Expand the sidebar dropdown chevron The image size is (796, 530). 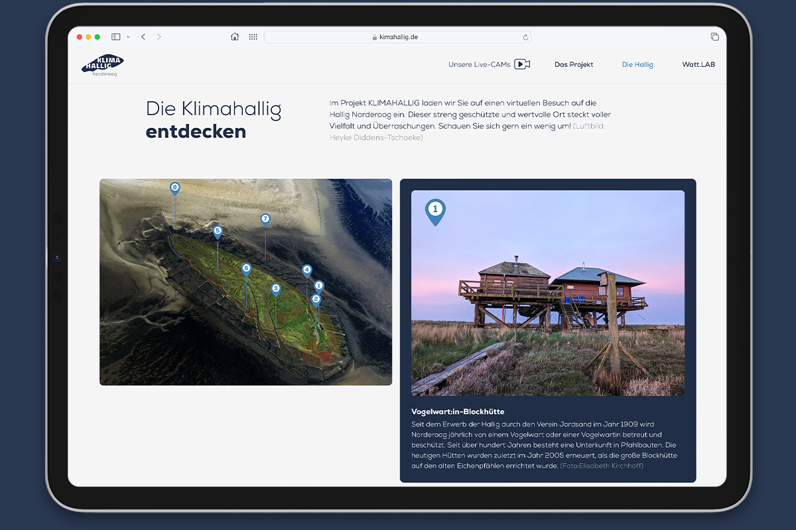pyautogui.click(x=128, y=37)
